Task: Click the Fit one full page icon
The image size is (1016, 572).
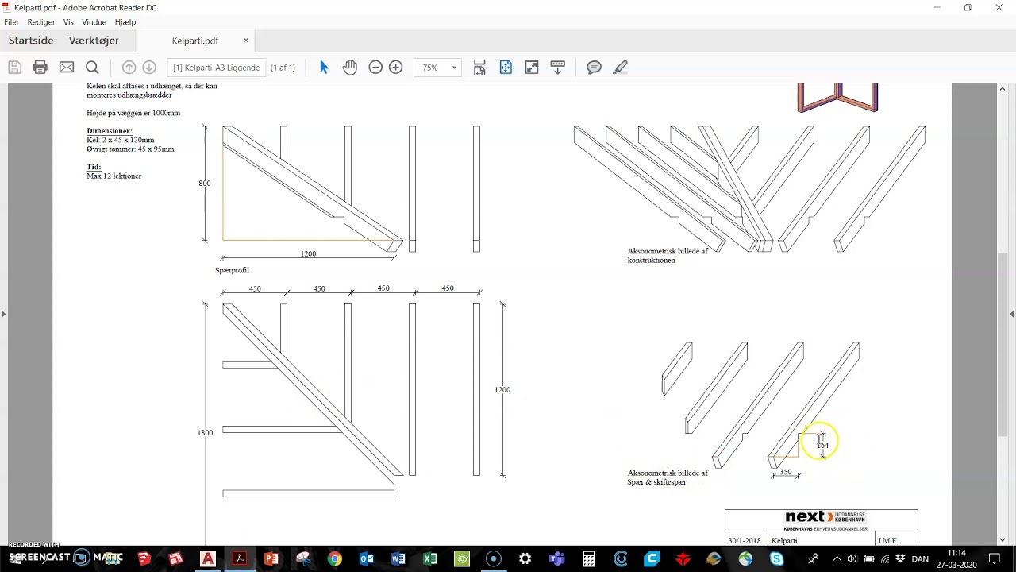Action: 506,68
